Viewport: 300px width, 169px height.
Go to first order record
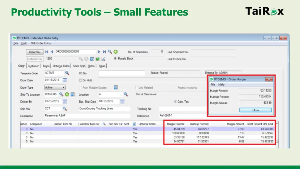pyautogui.click(x=47, y=52)
